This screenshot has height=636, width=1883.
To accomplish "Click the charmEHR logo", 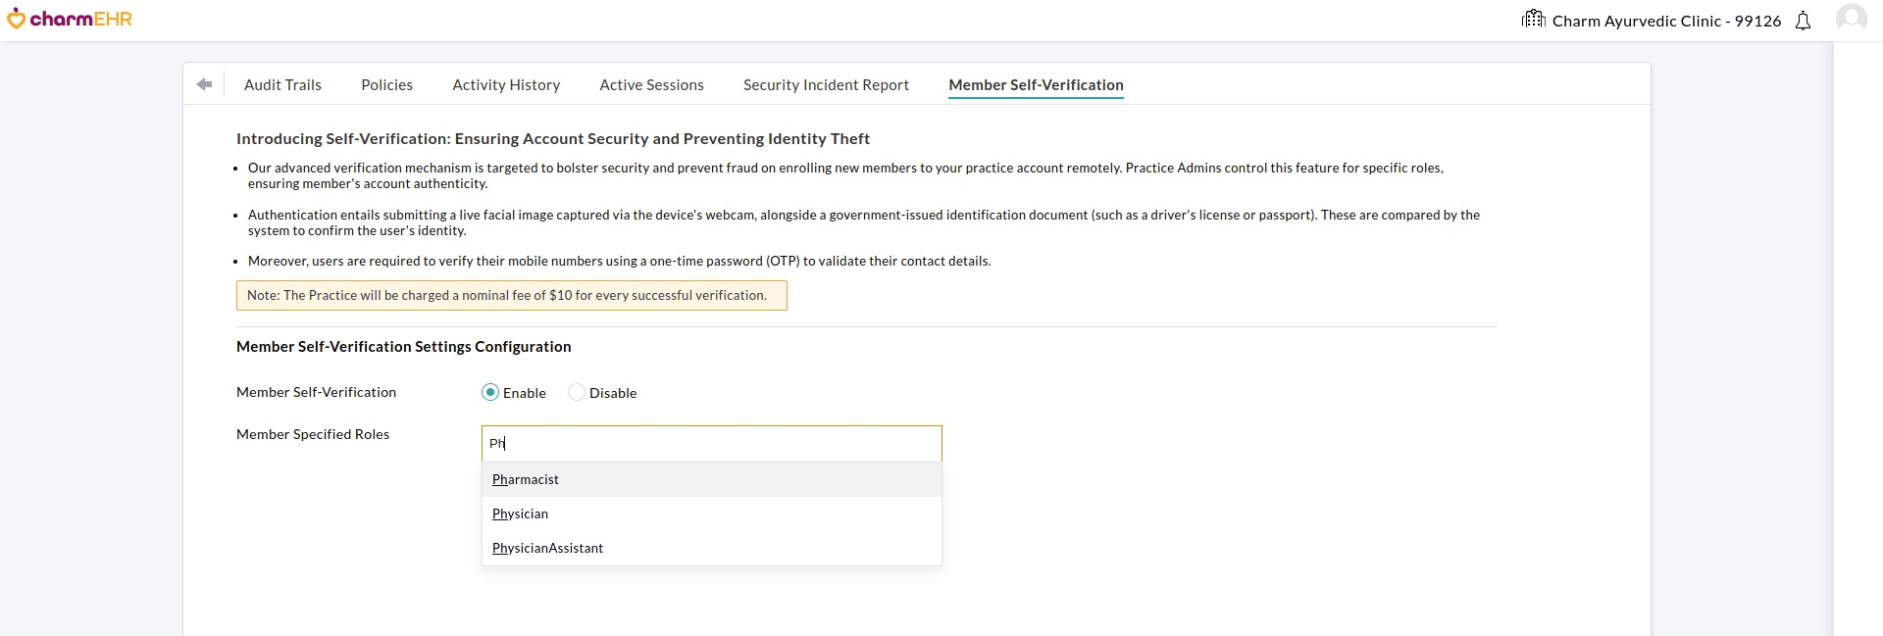I will point(70,19).
